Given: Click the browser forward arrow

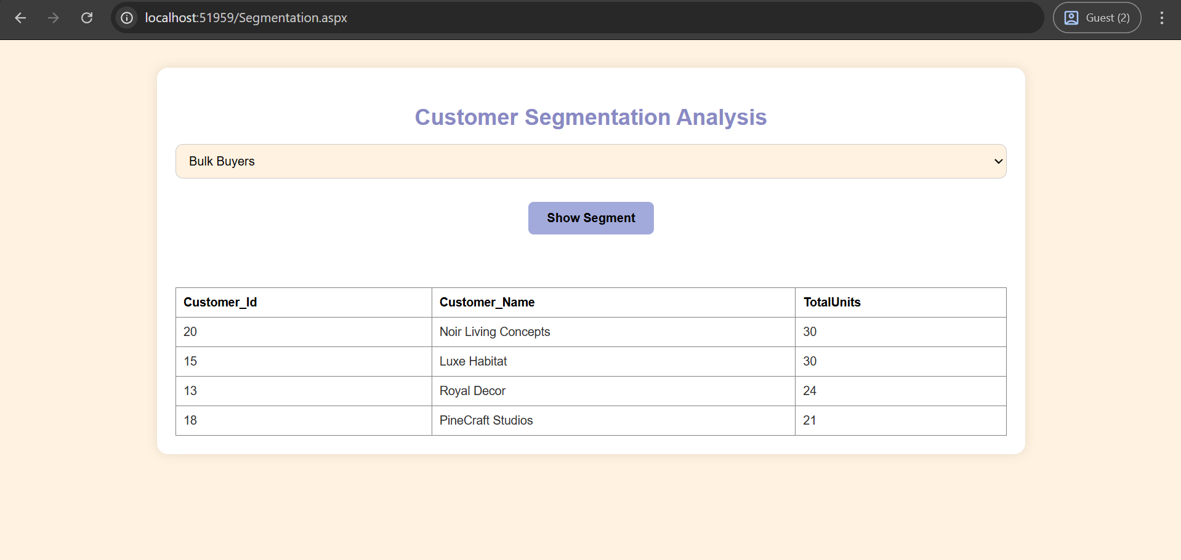Looking at the screenshot, I should pyautogui.click(x=54, y=18).
